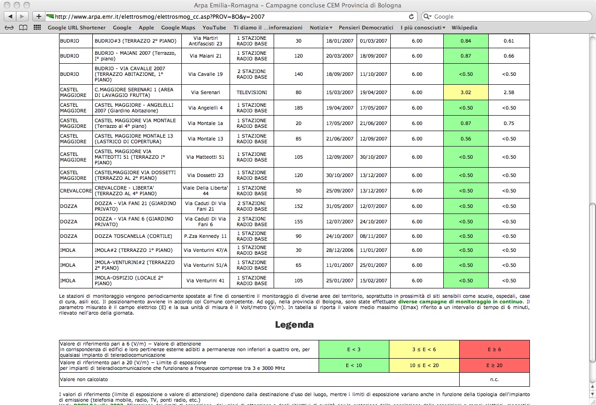Select the Via Serenari address cell
The width and height of the screenshot is (596, 405).
206,92
